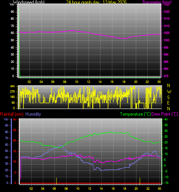The image size is (179, 192).
Task: Click the yellow sunset marker near 20
Action: 140,181
